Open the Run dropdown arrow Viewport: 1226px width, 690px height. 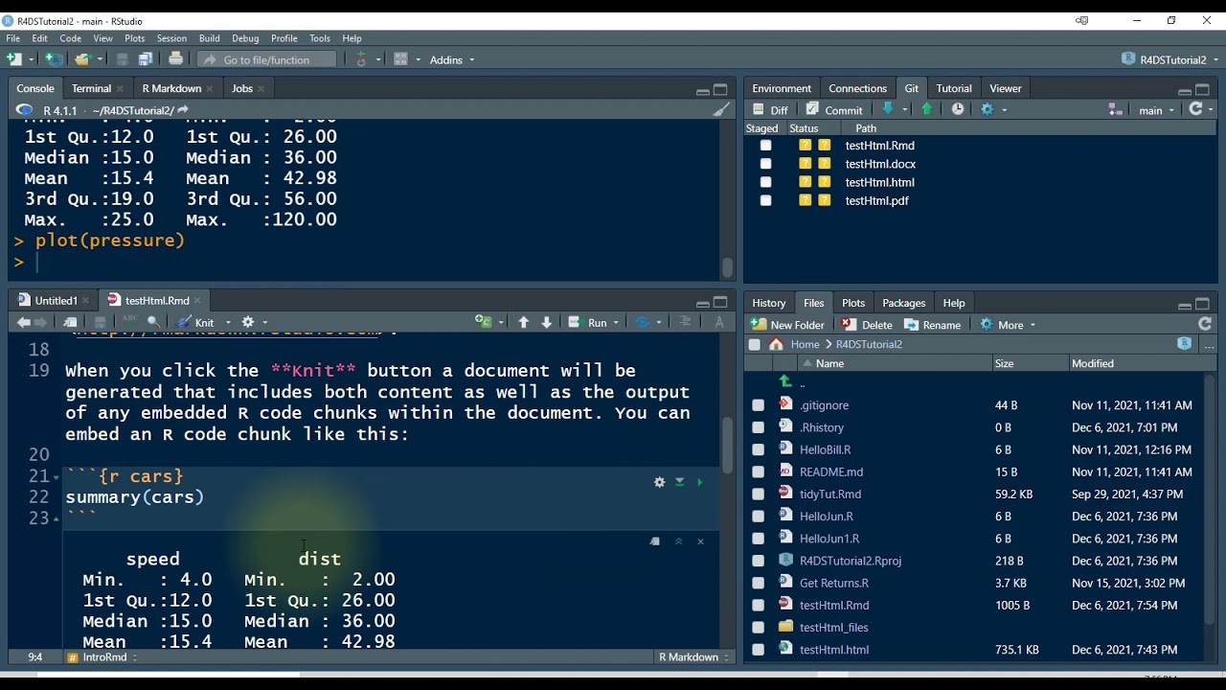[616, 323]
